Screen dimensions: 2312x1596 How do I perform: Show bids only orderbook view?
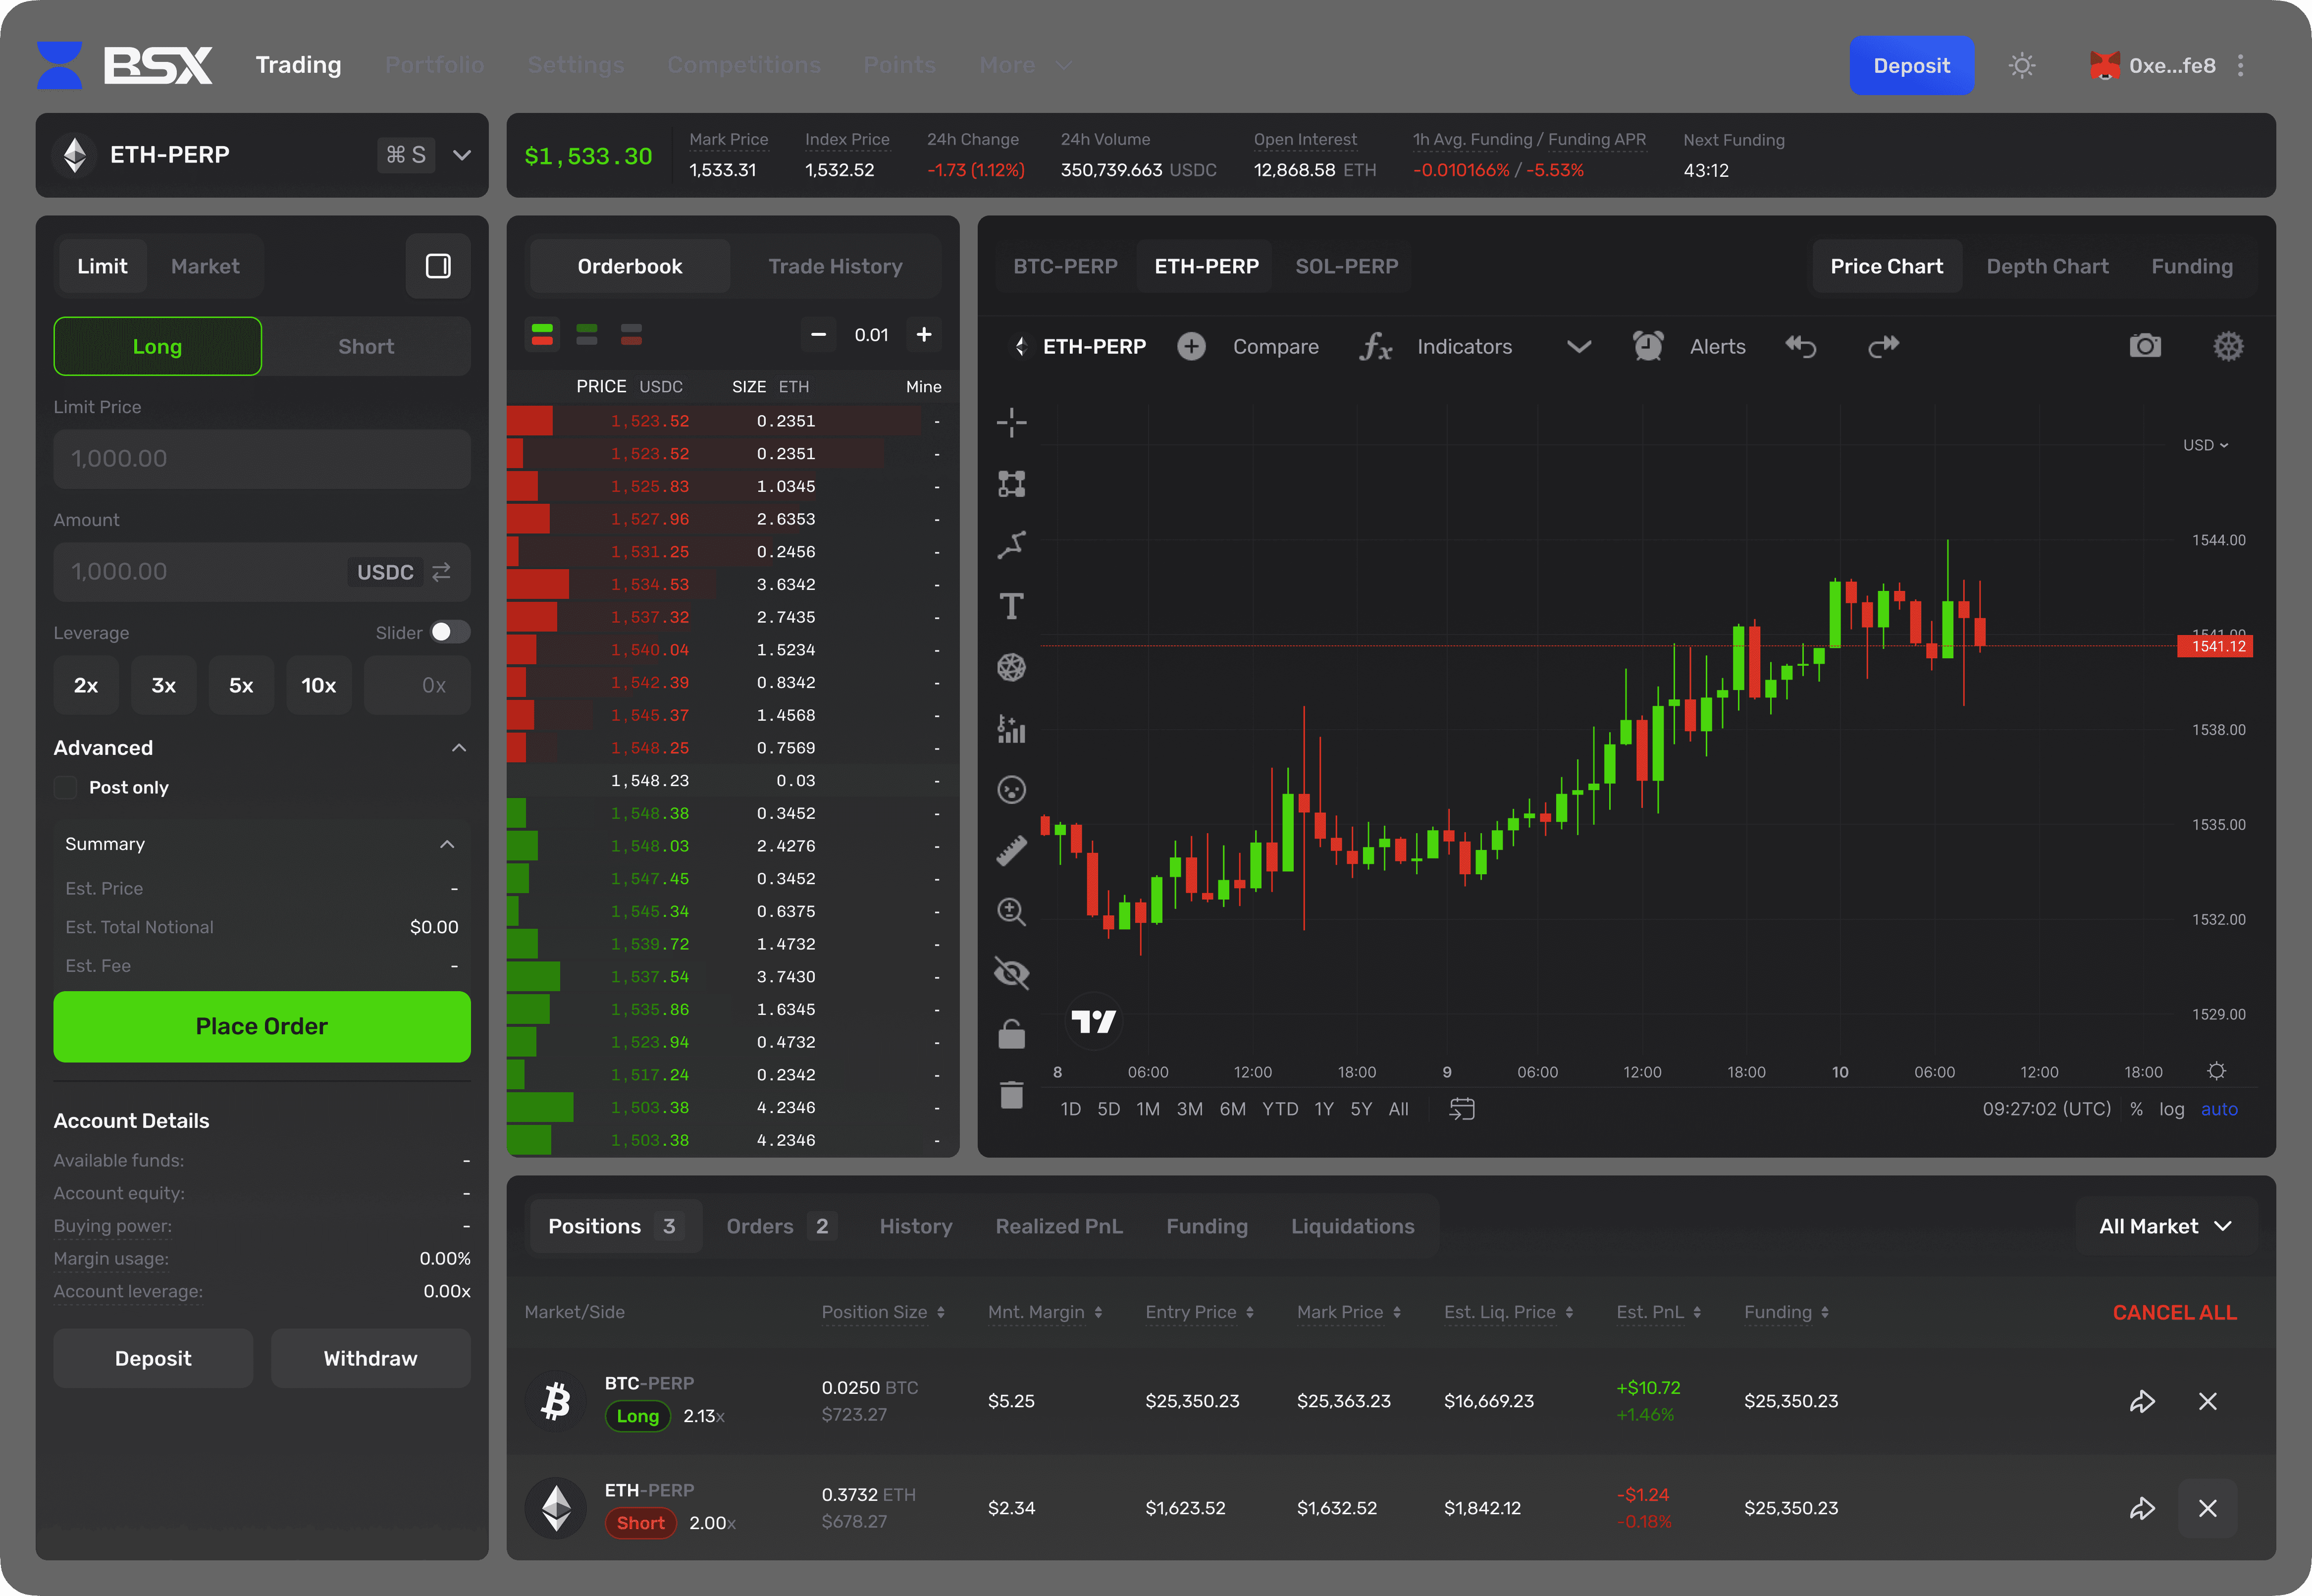587,334
